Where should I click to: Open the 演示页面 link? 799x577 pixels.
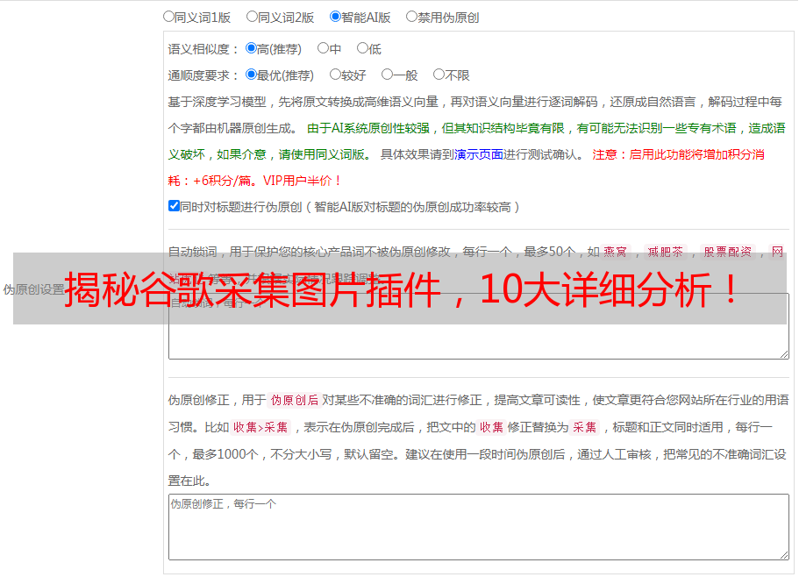[479, 154]
